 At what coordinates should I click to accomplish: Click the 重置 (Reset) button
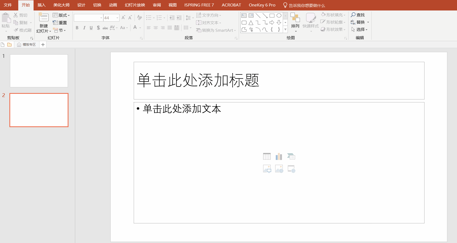(x=60, y=23)
